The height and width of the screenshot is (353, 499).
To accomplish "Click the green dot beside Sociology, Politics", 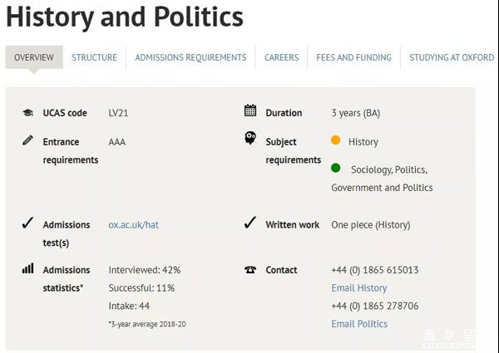I will [335, 168].
